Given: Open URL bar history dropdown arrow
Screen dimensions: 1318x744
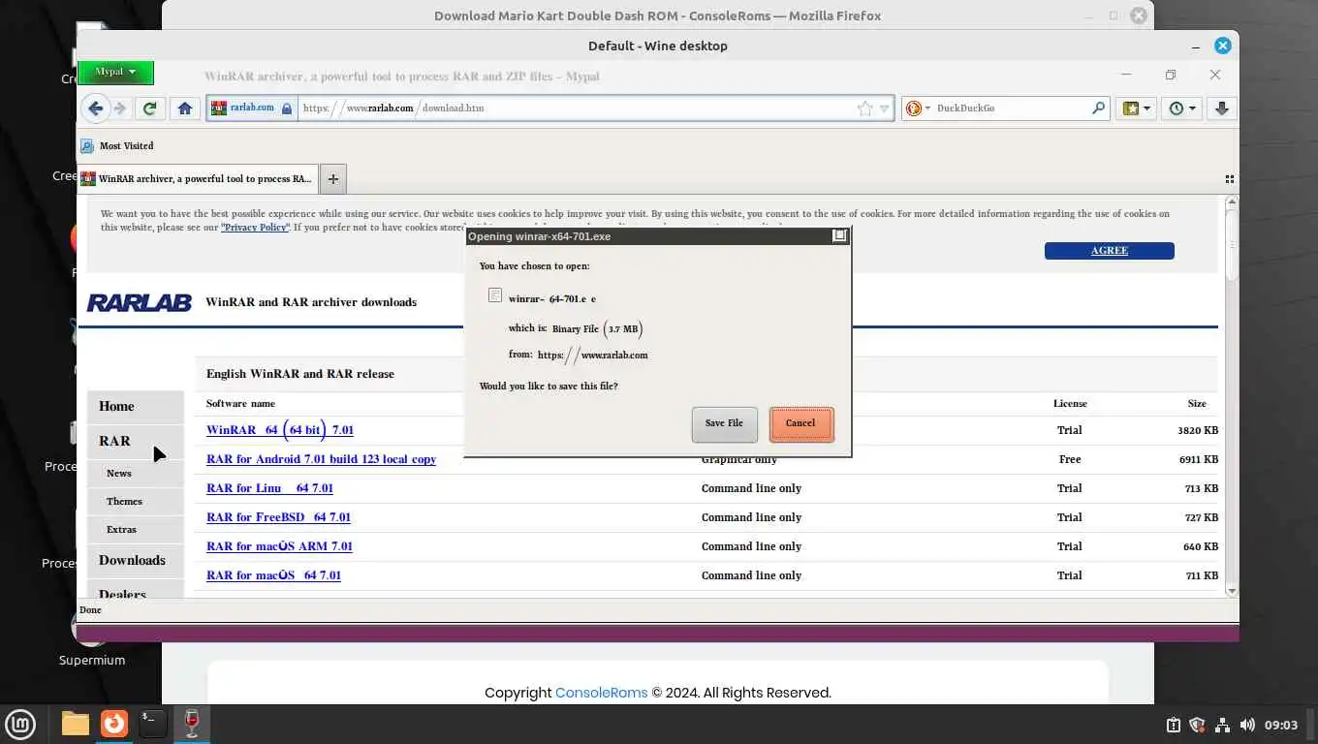Looking at the screenshot, I should (x=883, y=108).
